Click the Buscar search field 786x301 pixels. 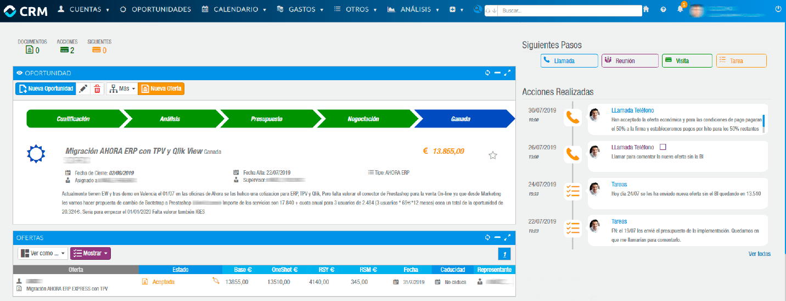pyautogui.click(x=570, y=10)
